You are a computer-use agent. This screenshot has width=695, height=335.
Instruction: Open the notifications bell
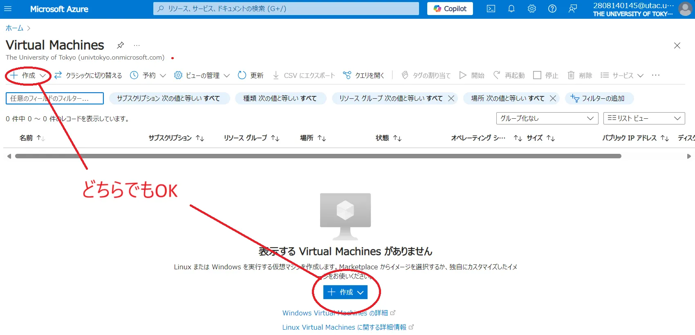(511, 9)
